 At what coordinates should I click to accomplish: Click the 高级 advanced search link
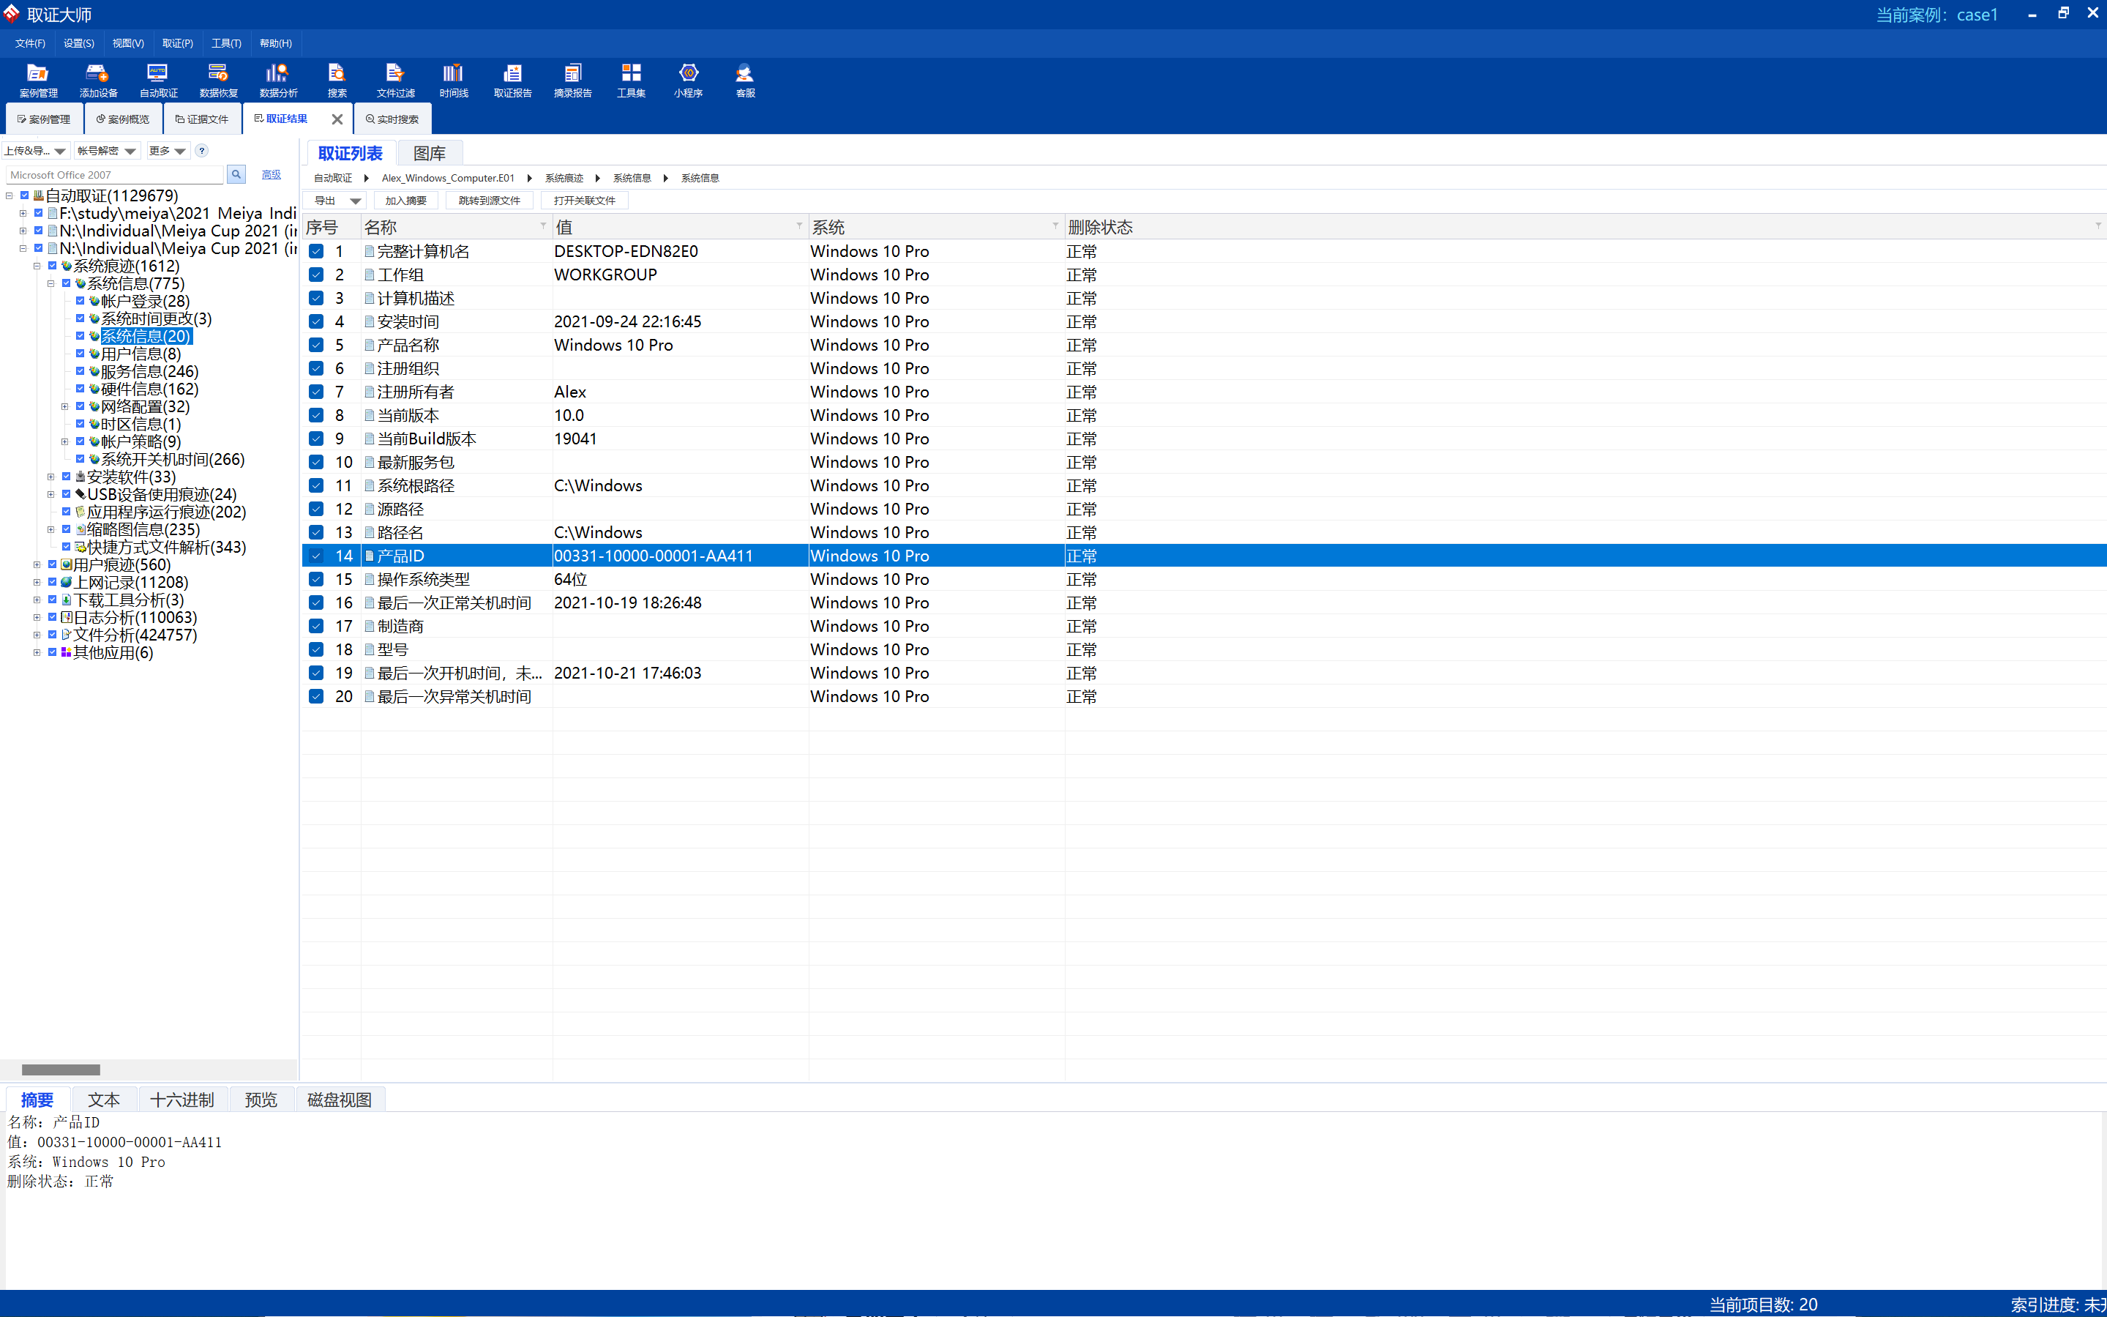271,174
